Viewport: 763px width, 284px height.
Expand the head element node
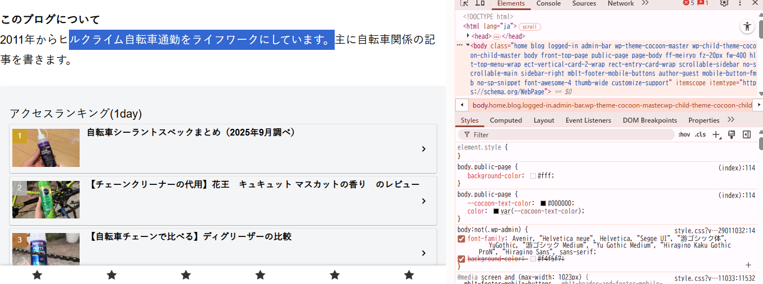tap(468, 36)
